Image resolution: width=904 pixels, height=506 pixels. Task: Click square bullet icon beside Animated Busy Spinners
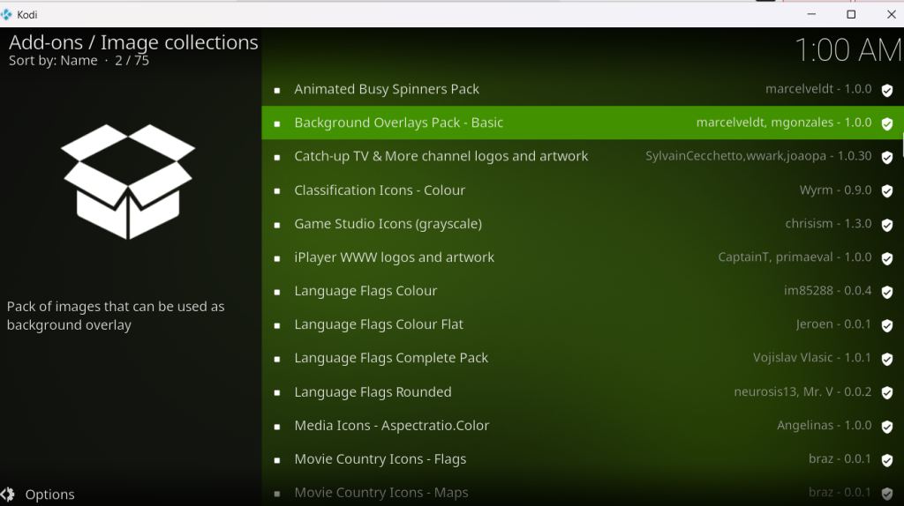click(277, 91)
